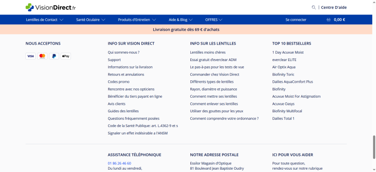
Task: Select everclear ELITE bestseller
Action: 284,60
